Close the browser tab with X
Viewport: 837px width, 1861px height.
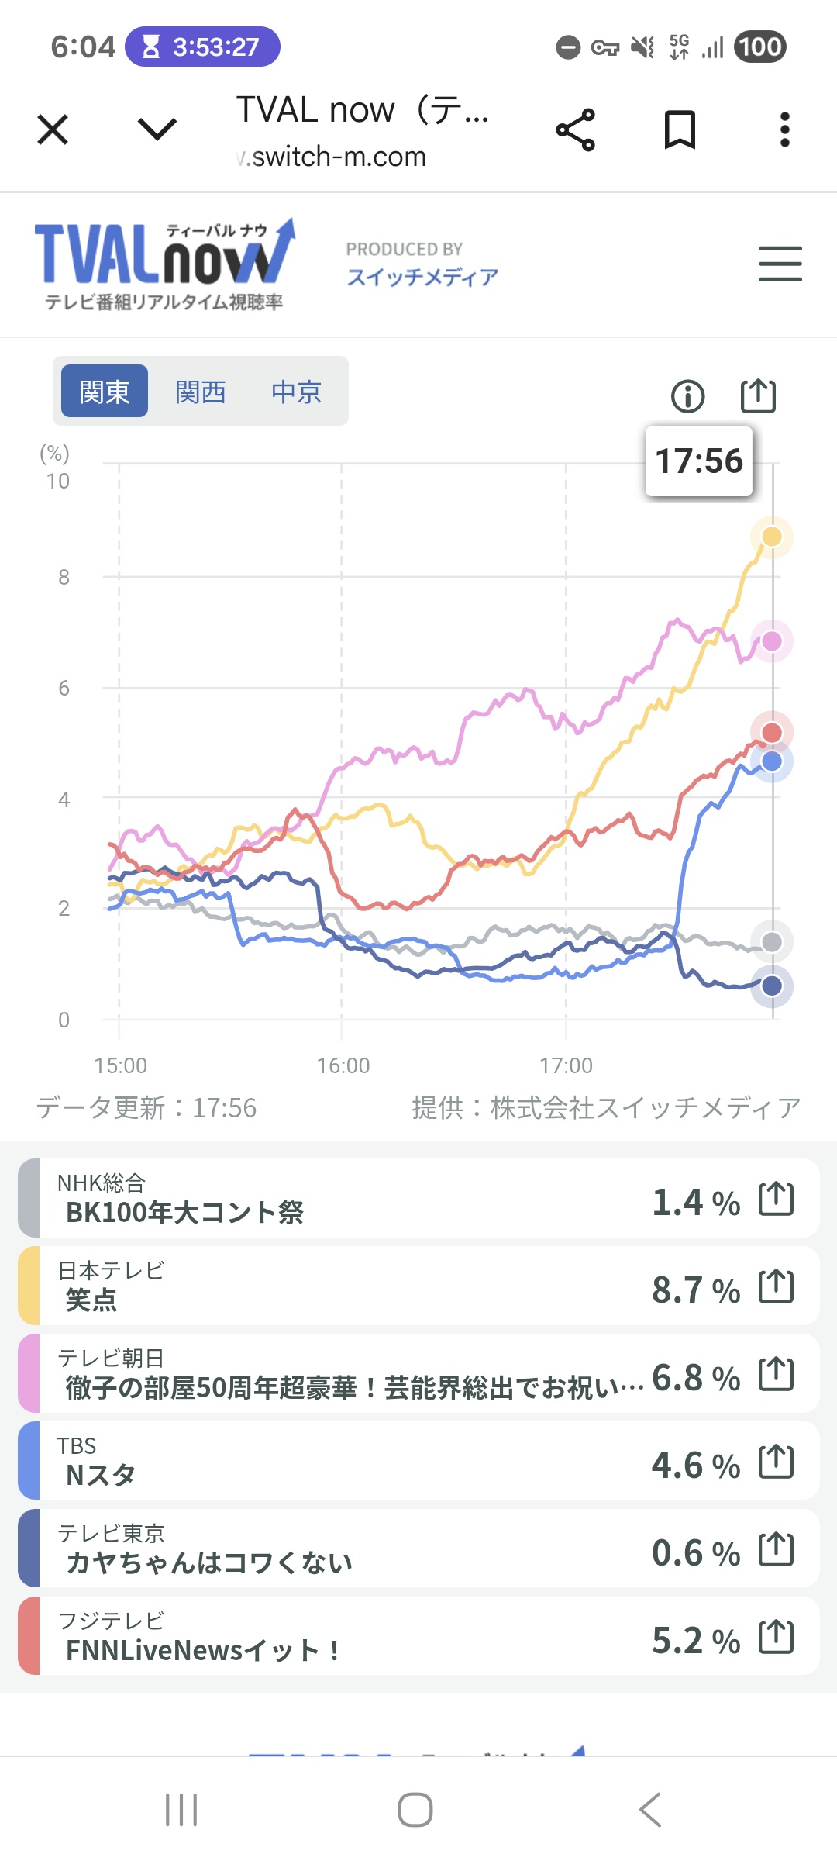[53, 129]
